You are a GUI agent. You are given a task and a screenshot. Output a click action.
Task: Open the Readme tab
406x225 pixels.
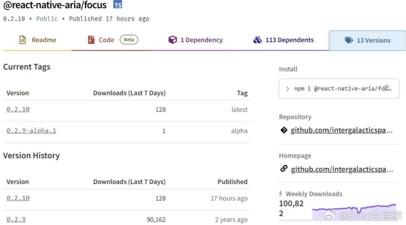[x=37, y=40]
